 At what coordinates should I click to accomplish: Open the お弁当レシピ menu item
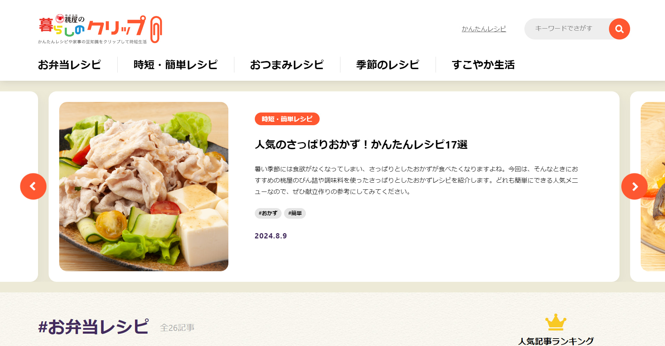tap(69, 65)
